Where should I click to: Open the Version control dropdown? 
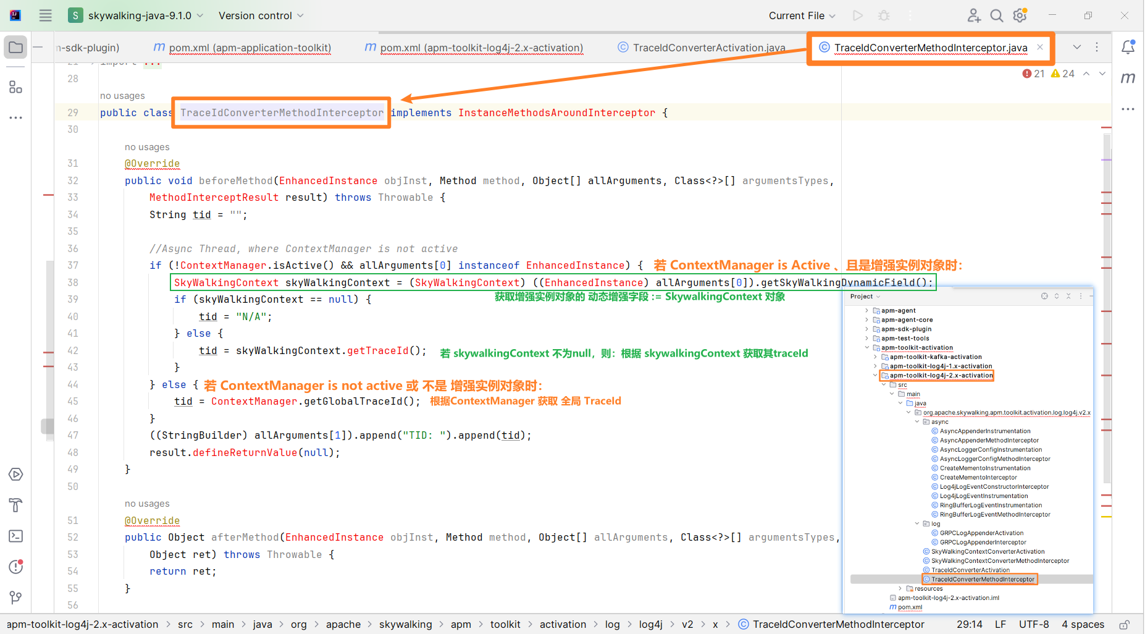click(261, 15)
